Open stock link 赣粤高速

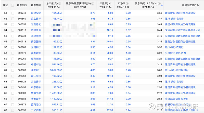[36, 59]
